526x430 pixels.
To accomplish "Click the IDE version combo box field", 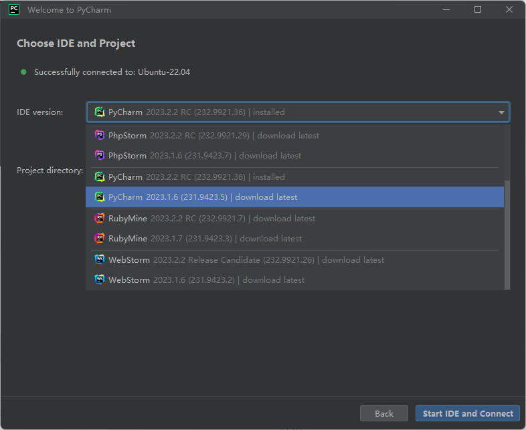I will (x=298, y=112).
